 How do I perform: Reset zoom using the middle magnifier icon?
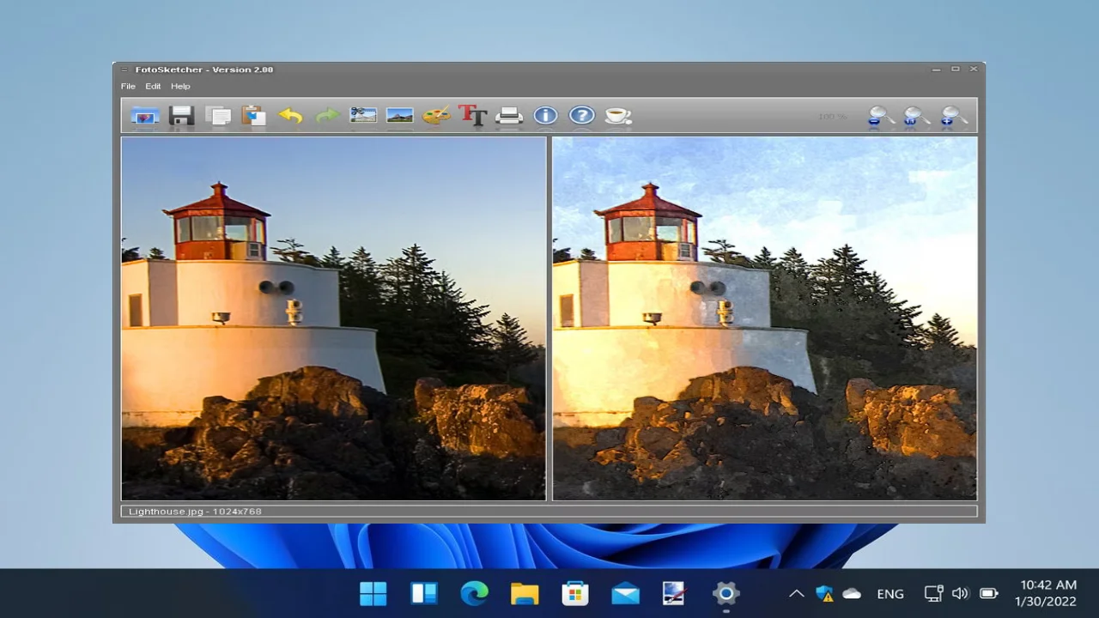917,116
